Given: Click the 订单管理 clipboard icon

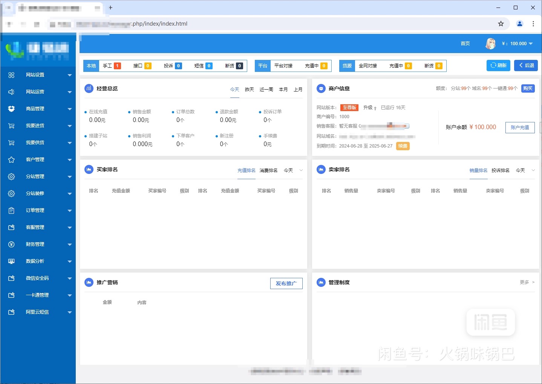Looking at the screenshot, I should pyautogui.click(x=11, y=210).
